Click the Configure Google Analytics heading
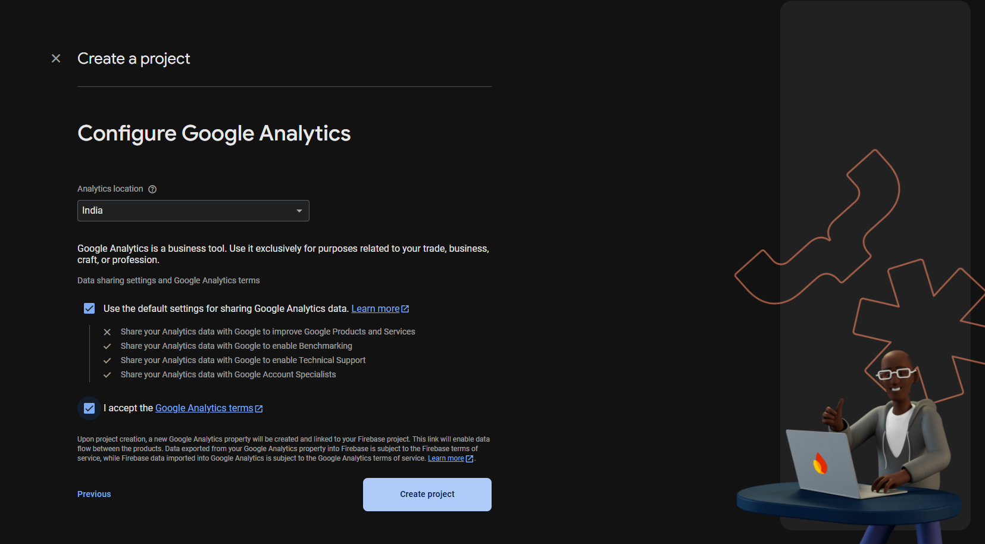Screen dimensions: 985x544 214,133
